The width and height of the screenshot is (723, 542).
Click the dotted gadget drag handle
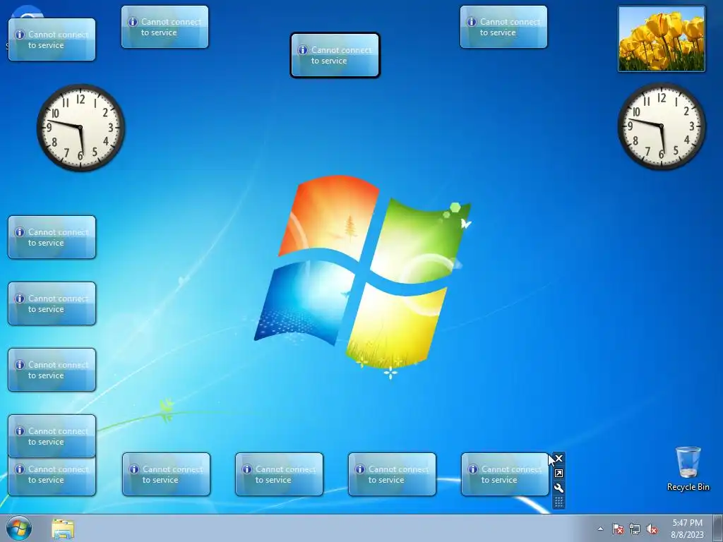[x=559, y=502]
